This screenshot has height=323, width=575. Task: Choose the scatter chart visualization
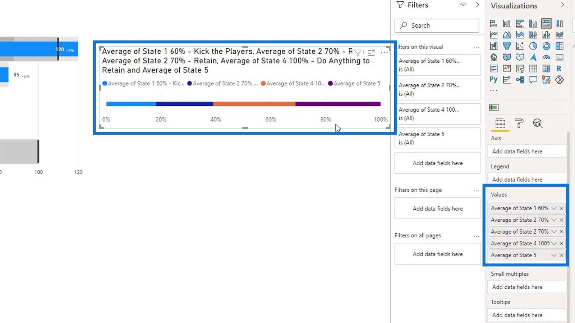tap(520, 46)
